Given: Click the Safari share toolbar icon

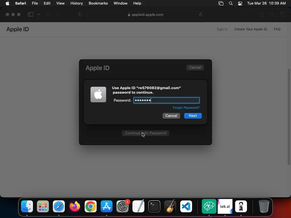Looking at the screenshot, I should tap(262, 14).
